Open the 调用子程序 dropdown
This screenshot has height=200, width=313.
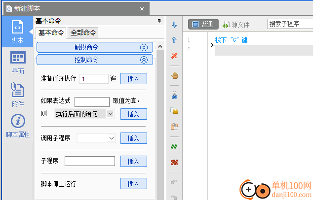[x=96, y=138]
